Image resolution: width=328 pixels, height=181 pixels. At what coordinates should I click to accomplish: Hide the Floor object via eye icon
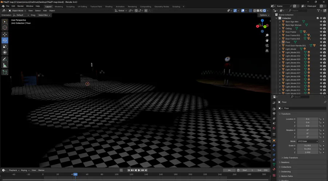pos(321,42)
